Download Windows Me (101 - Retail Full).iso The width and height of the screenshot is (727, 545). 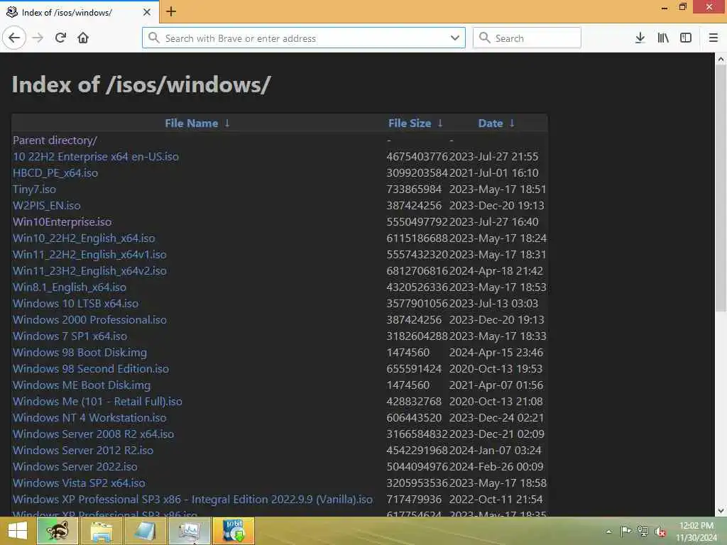pyautogui.click(x=97, y=402)
